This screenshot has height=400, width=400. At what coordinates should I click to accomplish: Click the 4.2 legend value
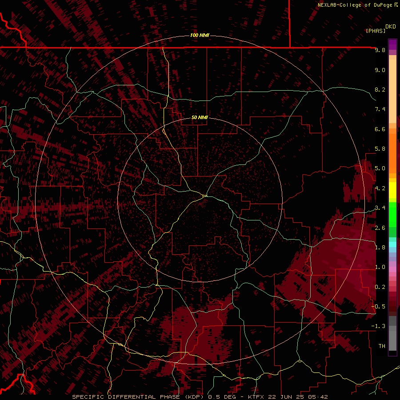(380, 188)
